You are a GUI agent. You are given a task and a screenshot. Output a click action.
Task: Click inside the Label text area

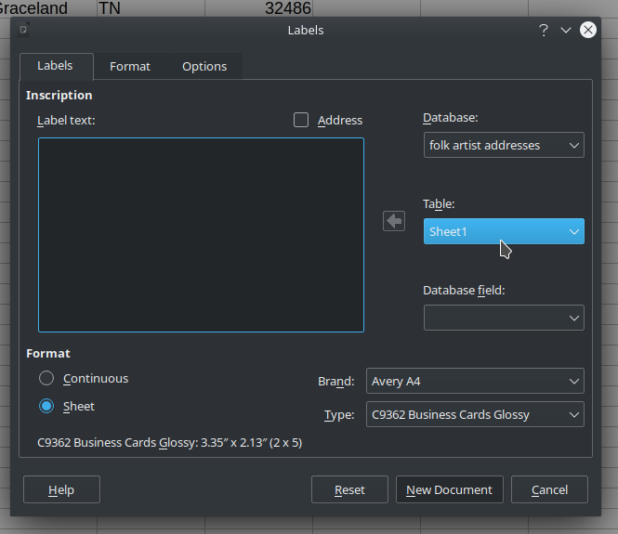201,235
